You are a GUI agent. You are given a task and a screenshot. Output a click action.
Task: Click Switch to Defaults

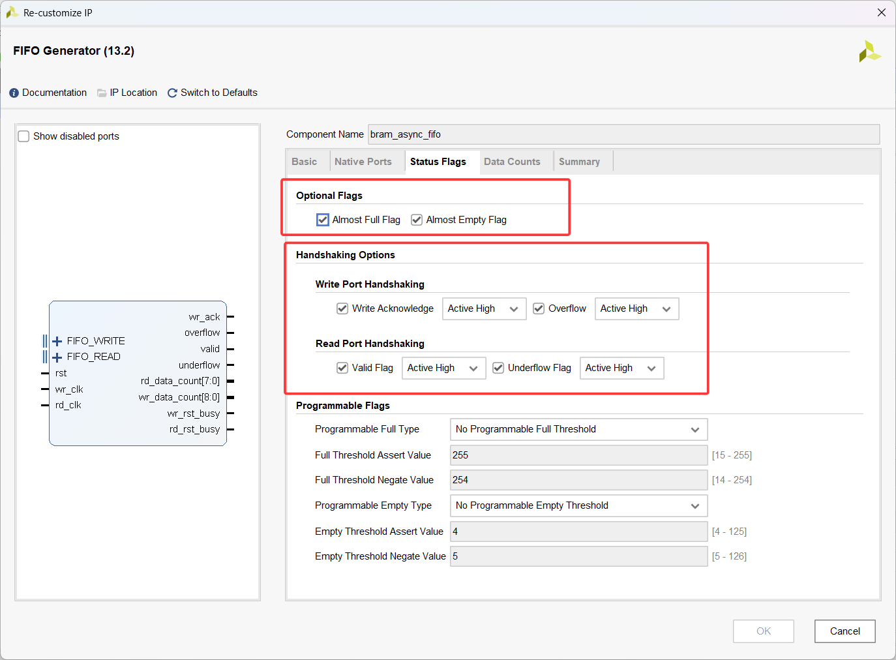click(219, 93)
